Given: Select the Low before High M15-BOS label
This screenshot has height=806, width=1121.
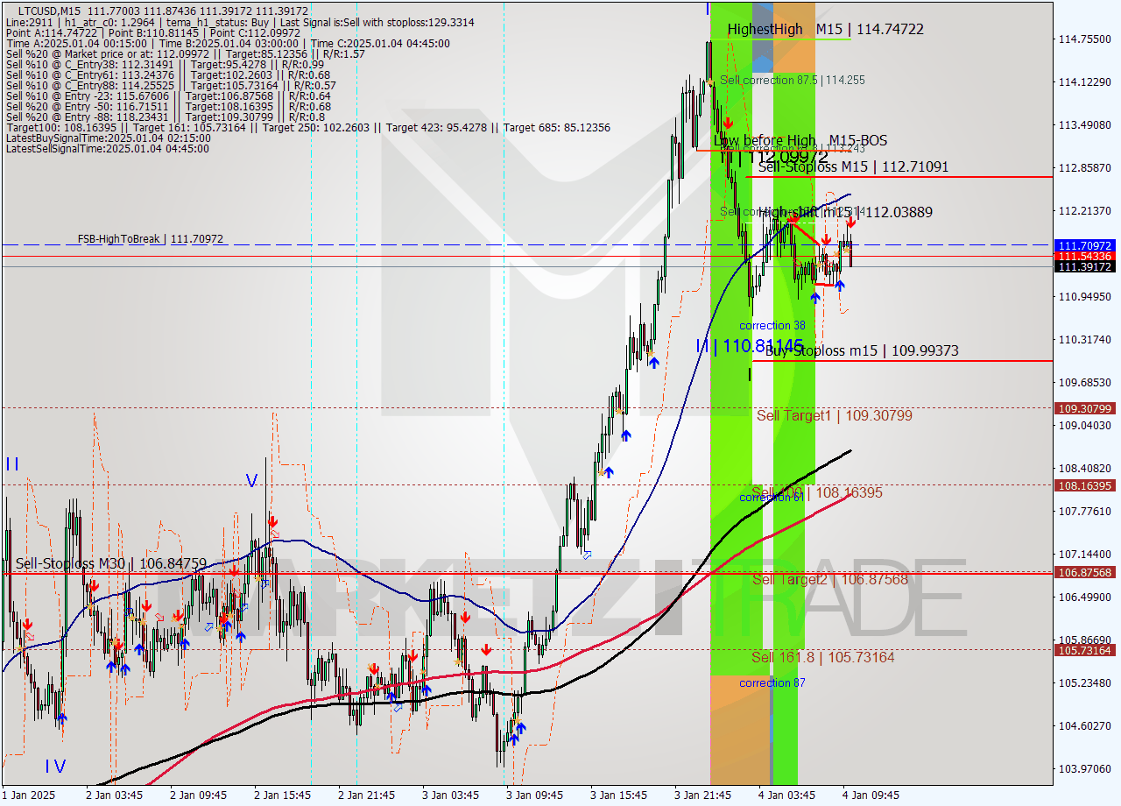Looking at the screenshot, I should [800, 140].
